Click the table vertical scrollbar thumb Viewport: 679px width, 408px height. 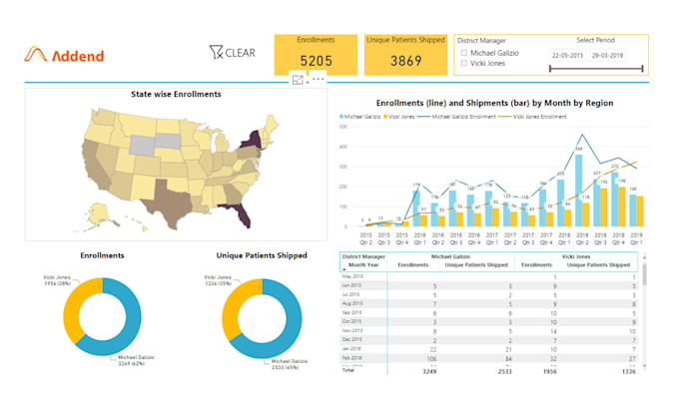(644, 274)
